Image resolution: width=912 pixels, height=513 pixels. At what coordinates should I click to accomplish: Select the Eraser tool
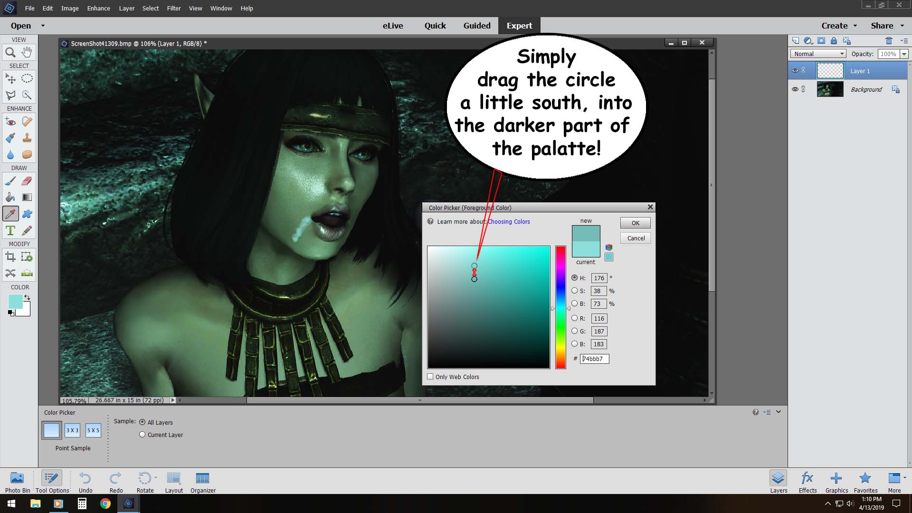27,181
